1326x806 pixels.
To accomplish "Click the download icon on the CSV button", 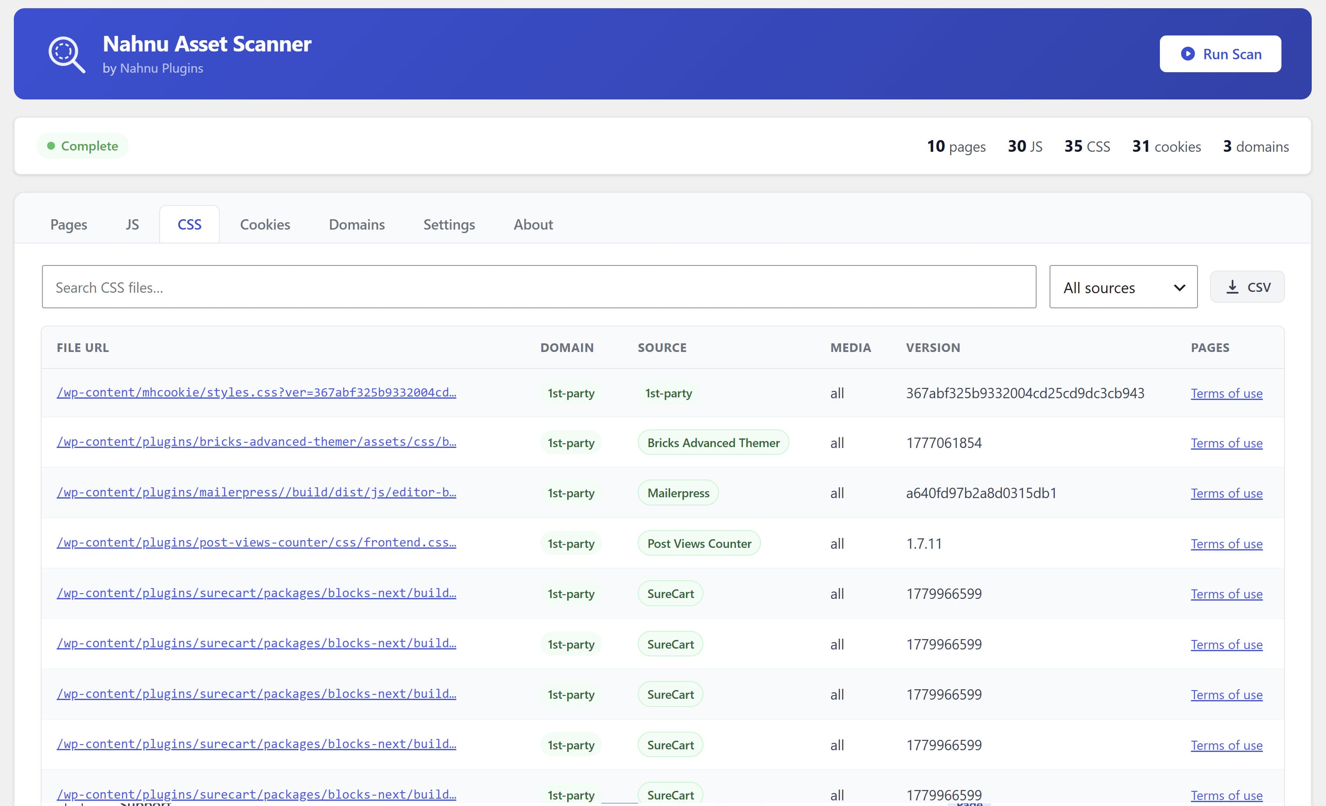I will pos(1233,287).
